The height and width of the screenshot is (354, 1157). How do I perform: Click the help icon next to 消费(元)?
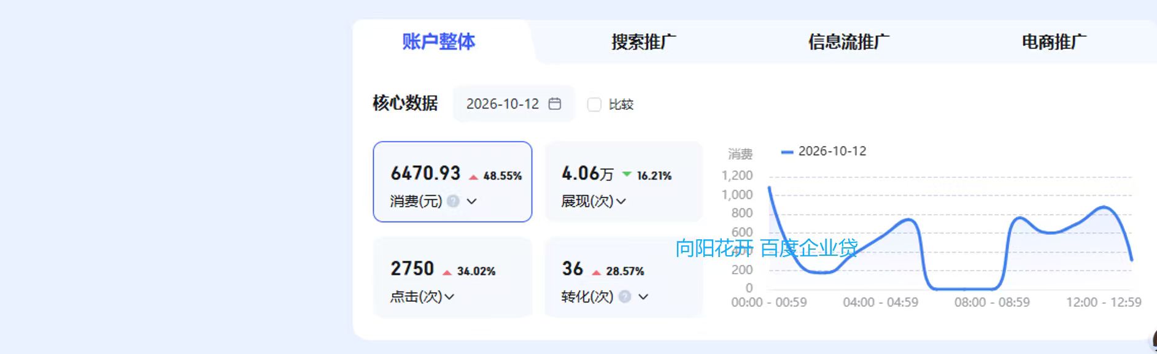453,201
